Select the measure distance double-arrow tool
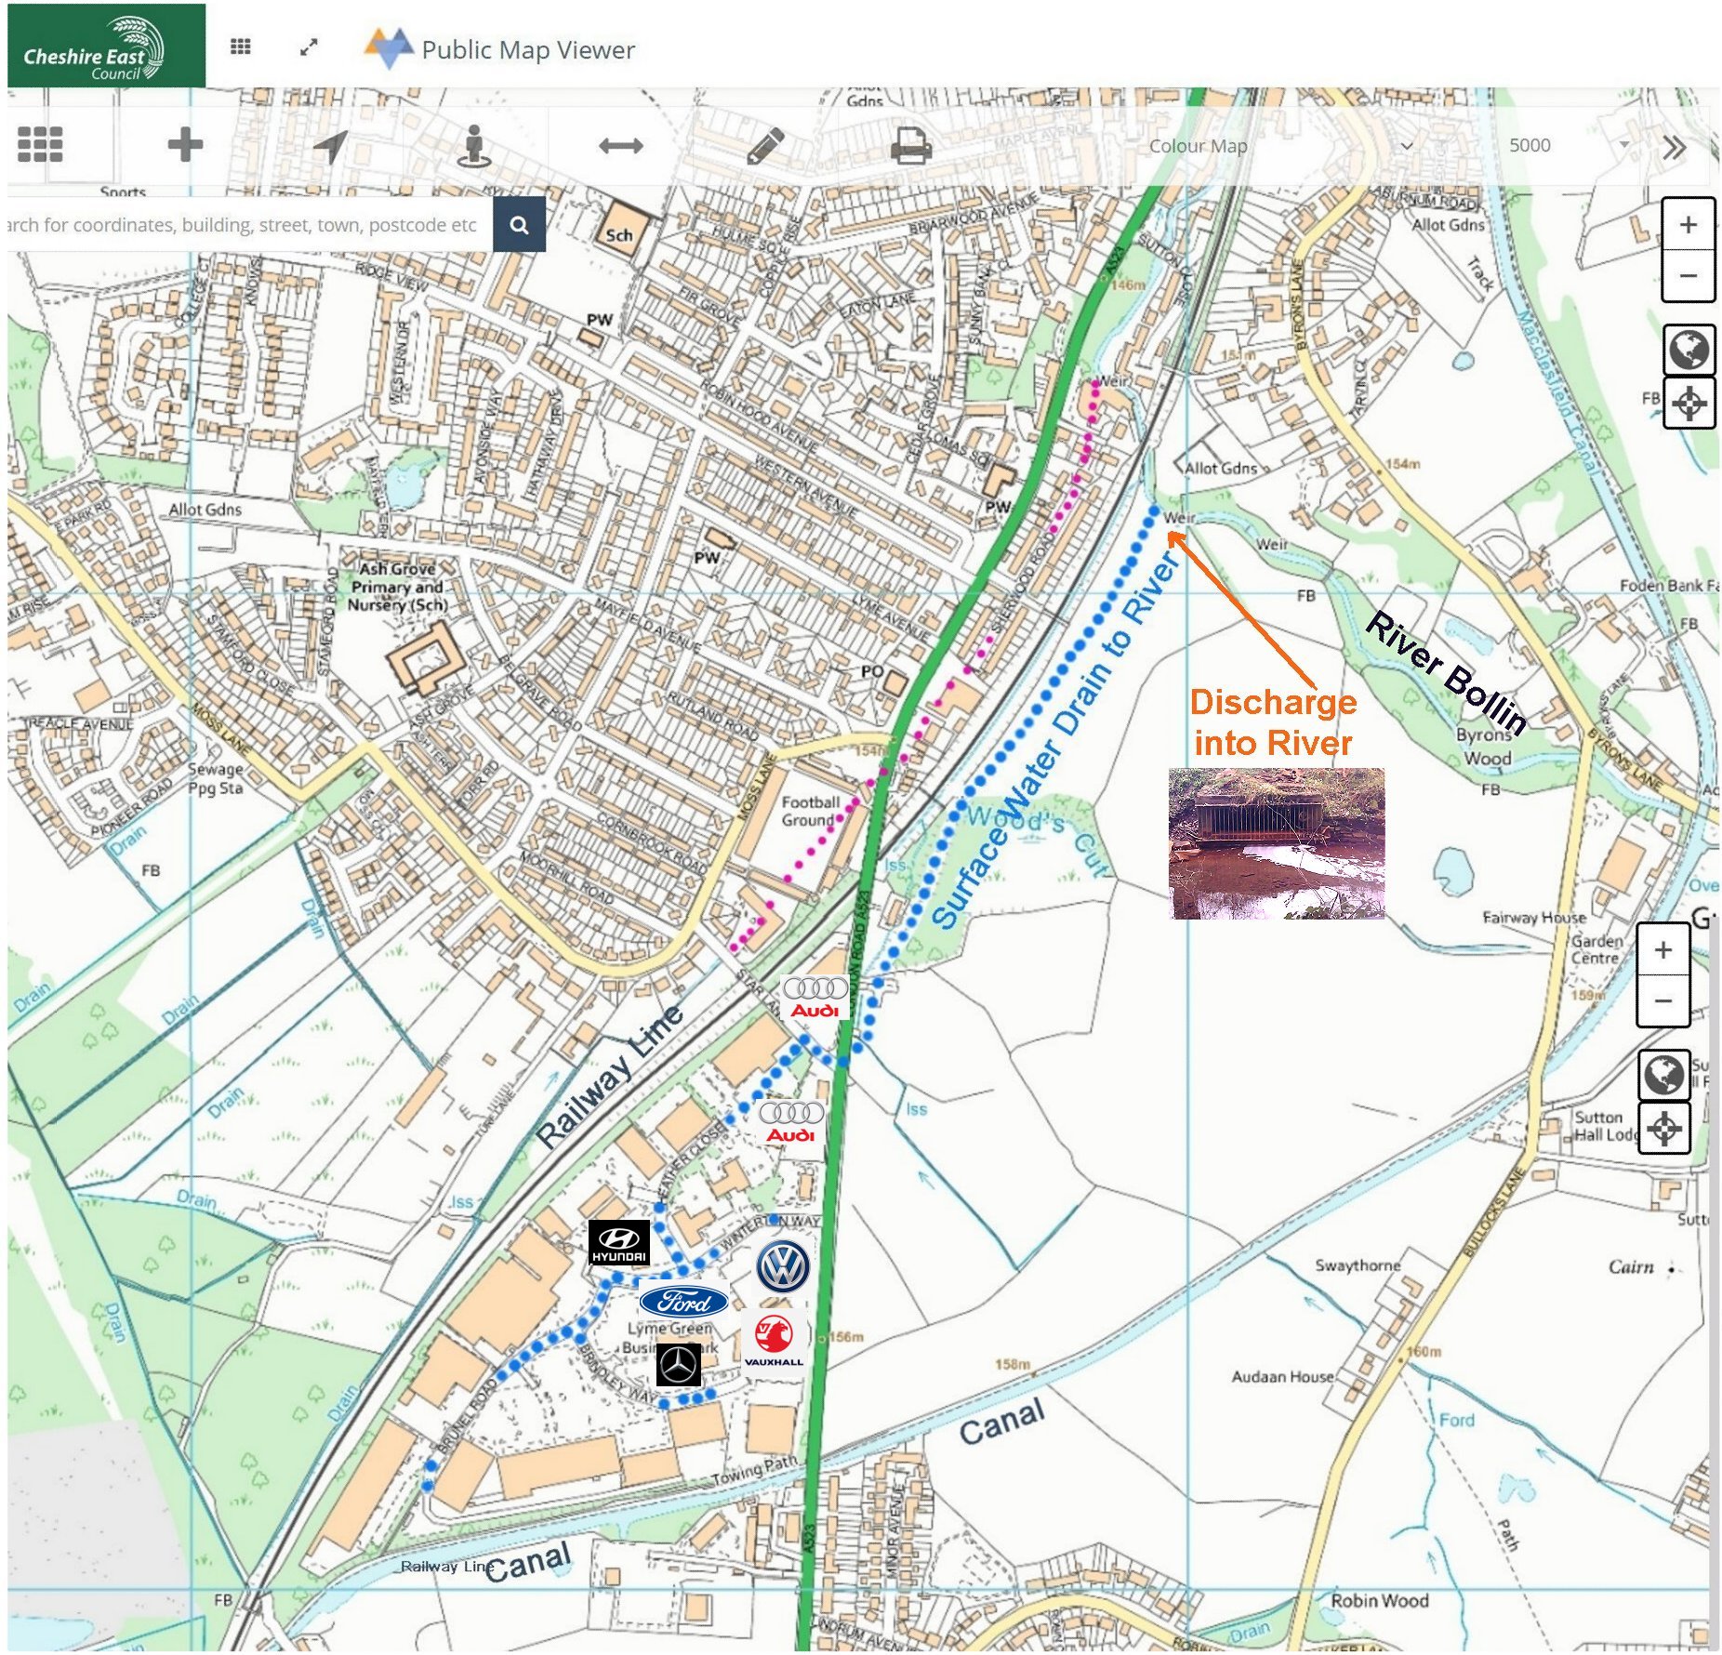 (x=621, y=145)
